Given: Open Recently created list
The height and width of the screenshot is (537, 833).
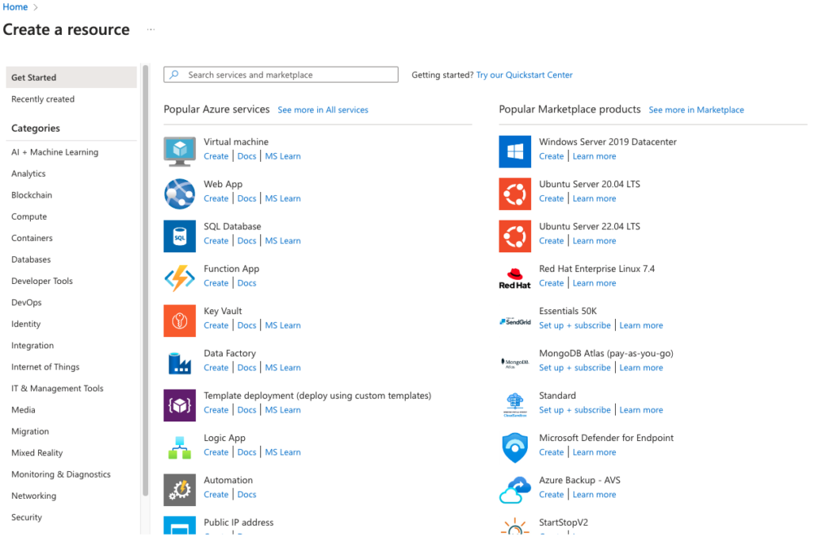Looking at the screenshot, I should click(x=43, y=99).
